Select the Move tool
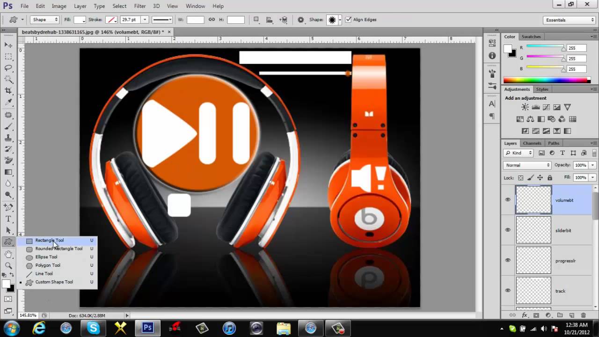Screen dimensions: 599x337 click(8, 45)
